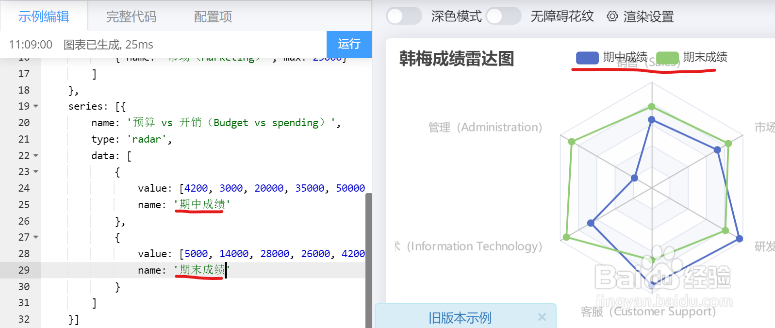Toggle the 期中成绩 legend color swatch
The image size is (775, 328).
[587, 58]
